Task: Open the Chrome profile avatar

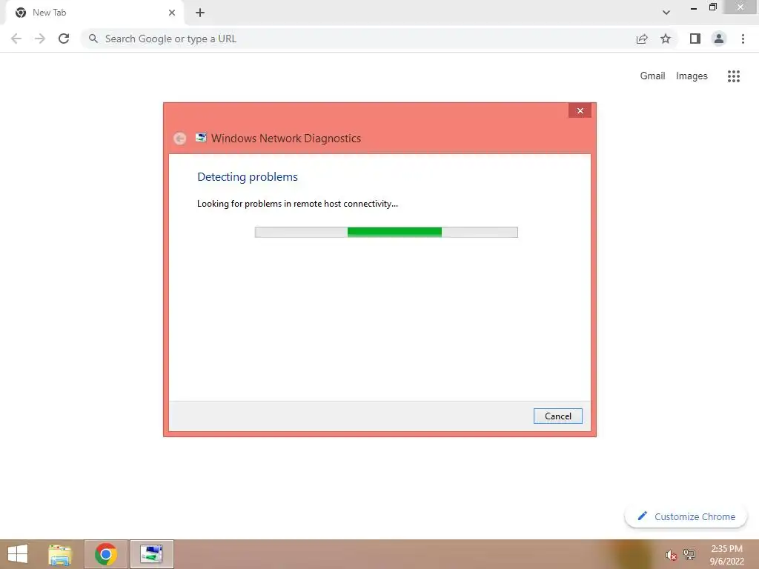Action: point(719,39)
